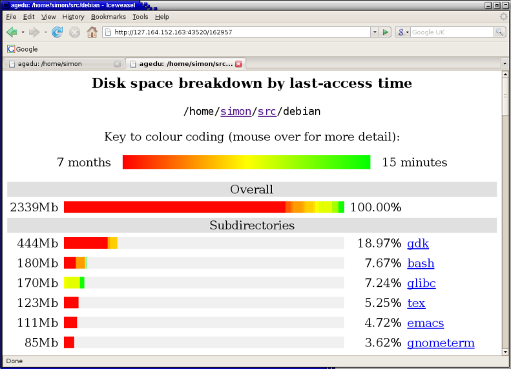
Task: Click the Stop loading icon
Action: 75,32
